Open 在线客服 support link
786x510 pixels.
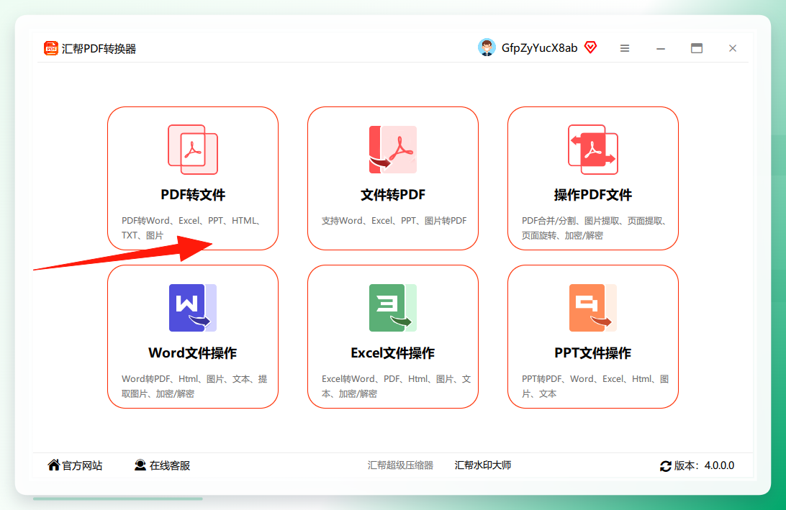coord(169,465)
